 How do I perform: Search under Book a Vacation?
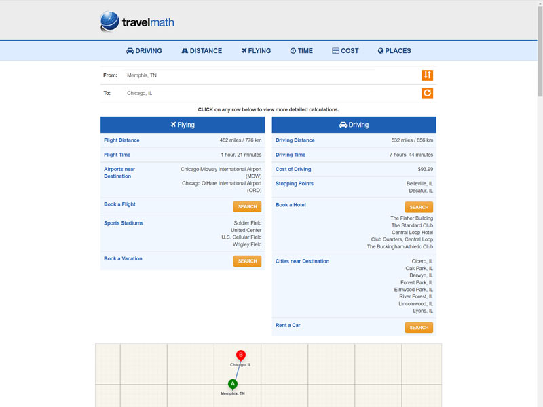click(247, 261)
